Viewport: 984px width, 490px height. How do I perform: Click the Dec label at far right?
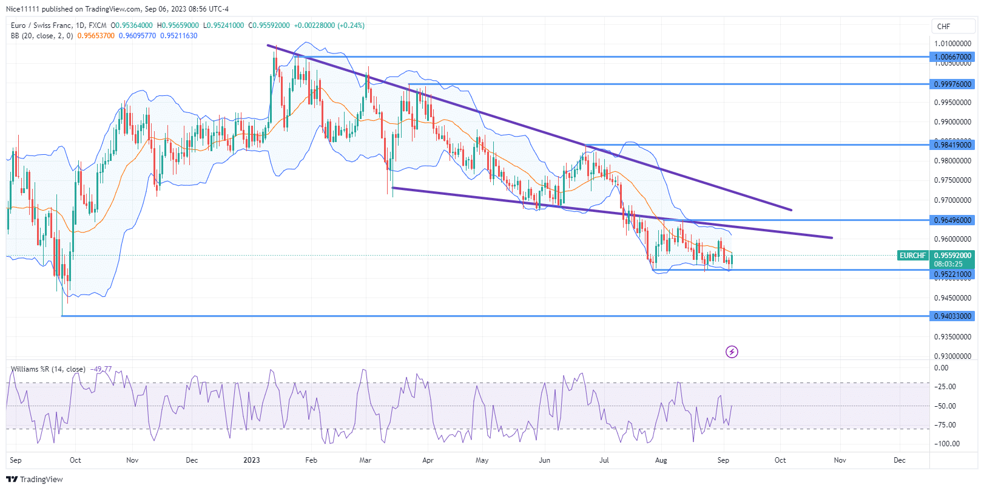899,460
